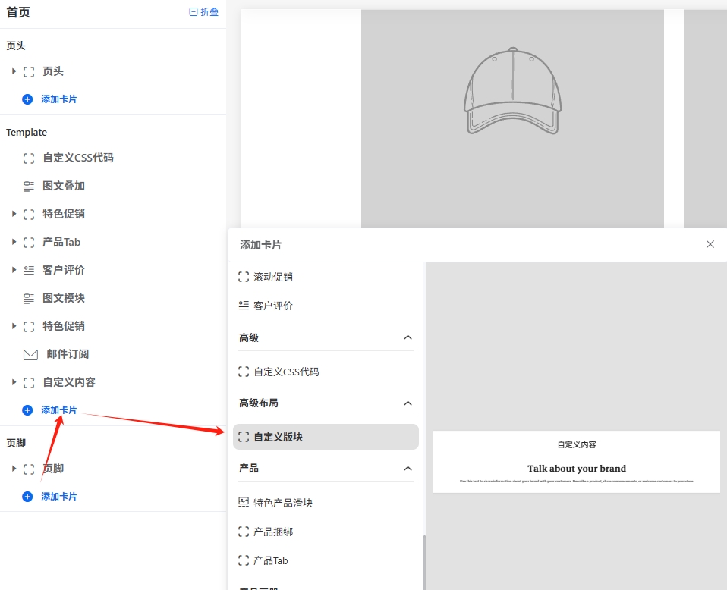
Task: Click 添加卡片 link under 页脚
Action: pos(58,497)
